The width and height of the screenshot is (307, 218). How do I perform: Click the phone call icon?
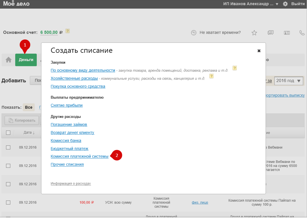302,33
